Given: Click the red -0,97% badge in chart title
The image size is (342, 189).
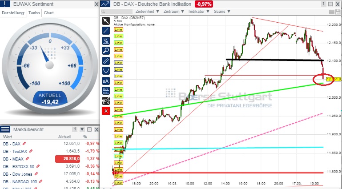Looking at the screenshot, I should [204, 4].
